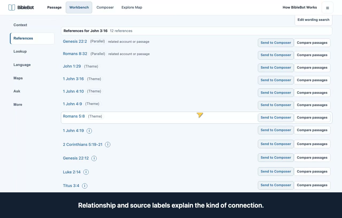Select the Workbench tab

click(x=79, y=7)
